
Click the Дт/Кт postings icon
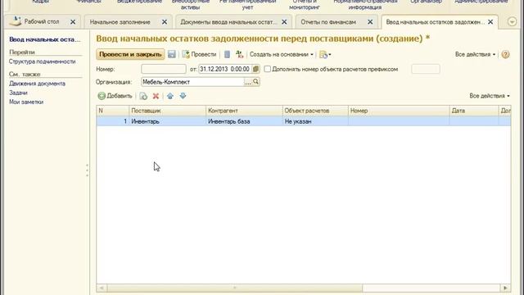(x=239, y=54)
